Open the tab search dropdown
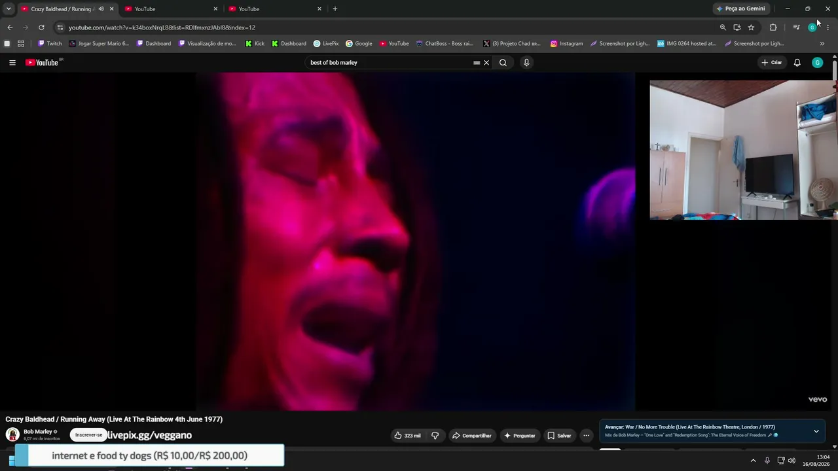The image size is (838, 471). coord(9,9)
